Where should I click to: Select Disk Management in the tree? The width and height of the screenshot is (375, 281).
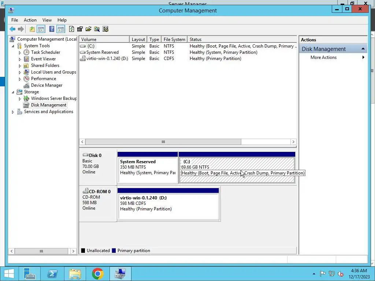[x=49, y=105]
